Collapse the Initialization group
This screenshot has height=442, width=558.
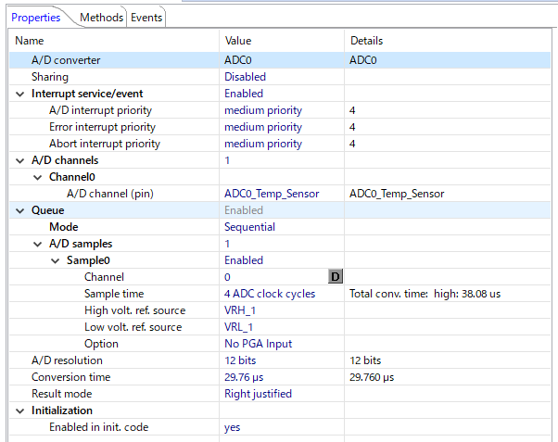[20, 410]
